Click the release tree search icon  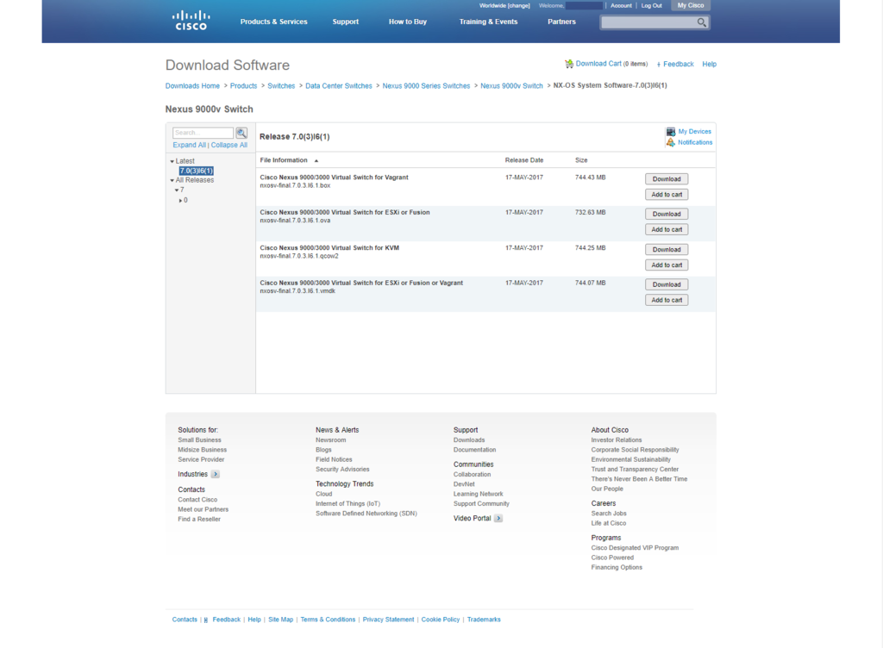241,133
